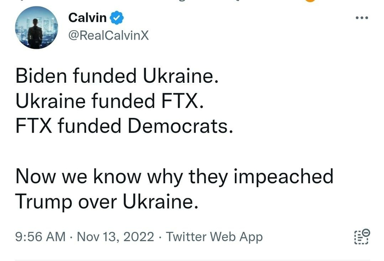The width and height of the screenshot is (384, 261).
Task: Click the display name "Calvin"
Action: point(87,18)
